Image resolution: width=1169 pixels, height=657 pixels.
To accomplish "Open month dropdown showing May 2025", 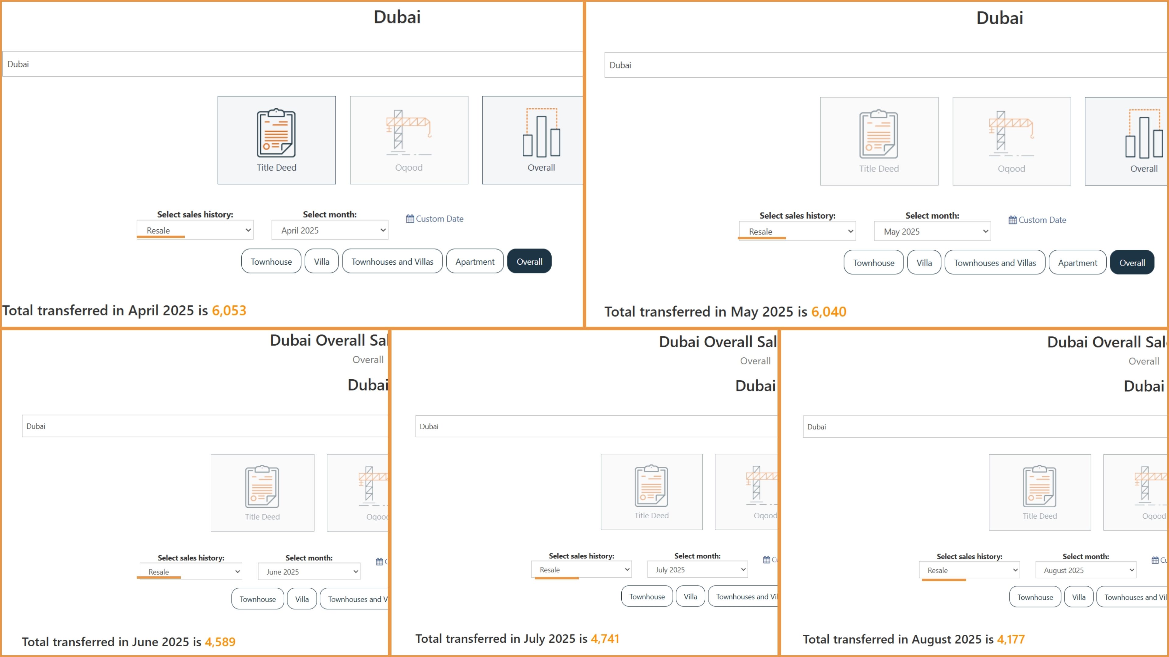I will tap(932, 232).
